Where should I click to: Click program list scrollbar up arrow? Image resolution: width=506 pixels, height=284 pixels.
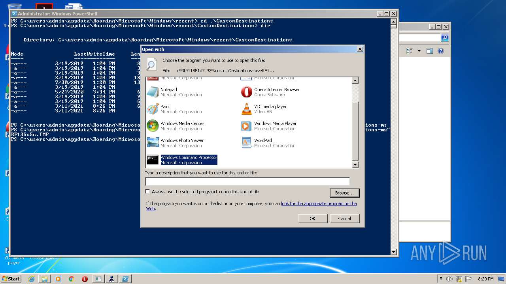[x=355, y=80]
